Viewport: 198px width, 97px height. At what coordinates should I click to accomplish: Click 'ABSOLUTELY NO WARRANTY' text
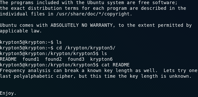tap(82, 25)
